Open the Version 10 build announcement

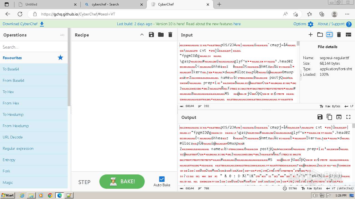pos(179,24)
